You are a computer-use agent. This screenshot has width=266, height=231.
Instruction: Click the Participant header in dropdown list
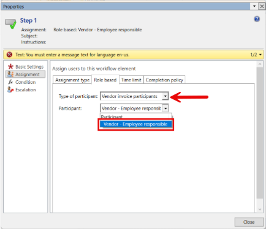112,117
